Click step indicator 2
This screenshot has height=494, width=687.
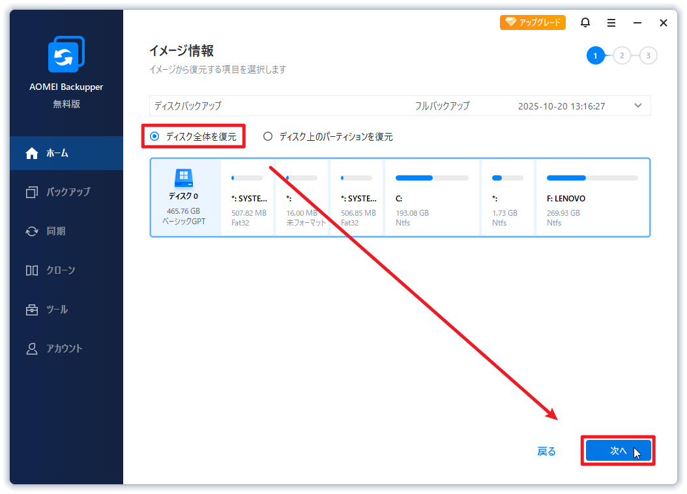click(x=622, y=55)
